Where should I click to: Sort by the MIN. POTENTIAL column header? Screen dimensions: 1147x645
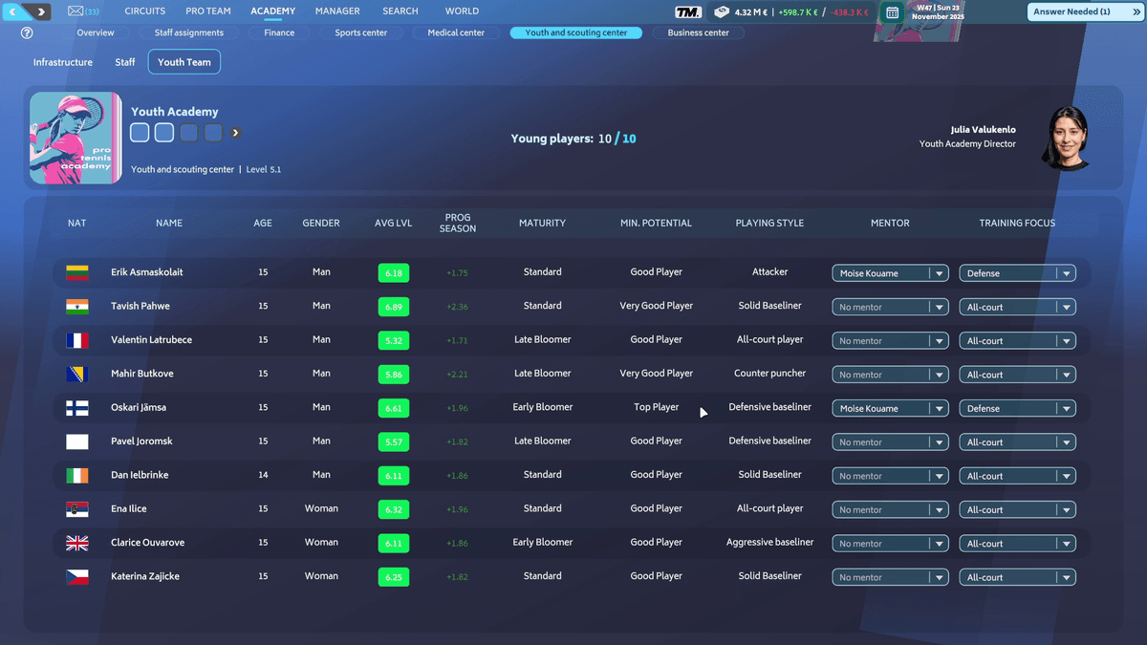pyautogui.click(x=656, y=223)
